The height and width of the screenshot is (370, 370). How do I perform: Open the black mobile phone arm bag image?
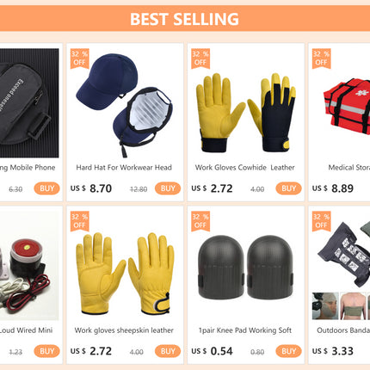(x=29, y=103)
